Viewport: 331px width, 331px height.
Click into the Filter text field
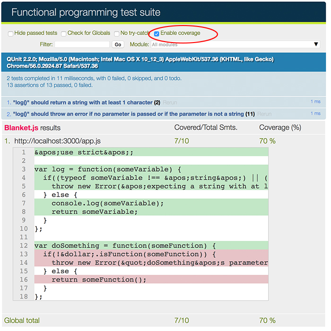pos(82,44)
